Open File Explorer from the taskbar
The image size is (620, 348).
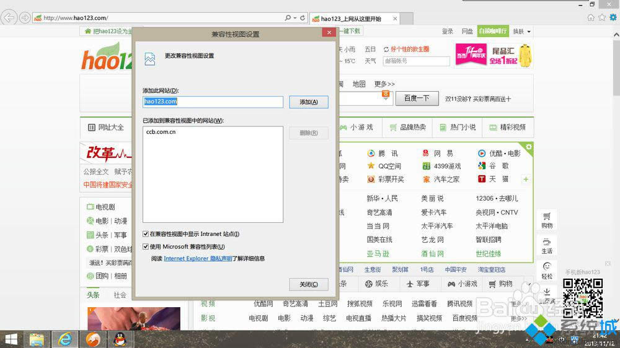point(37,339)
